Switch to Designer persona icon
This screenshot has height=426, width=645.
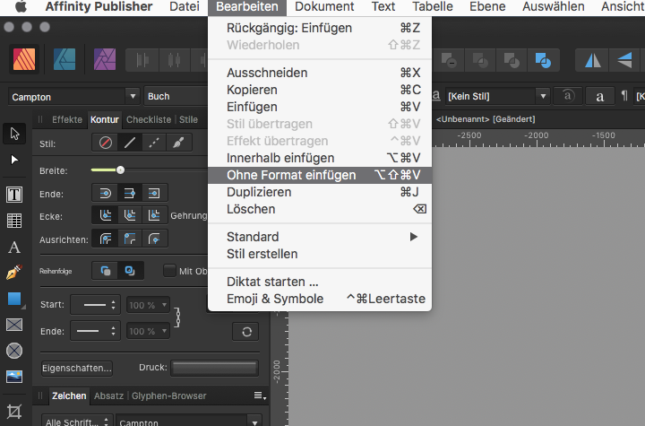(64, 59)
